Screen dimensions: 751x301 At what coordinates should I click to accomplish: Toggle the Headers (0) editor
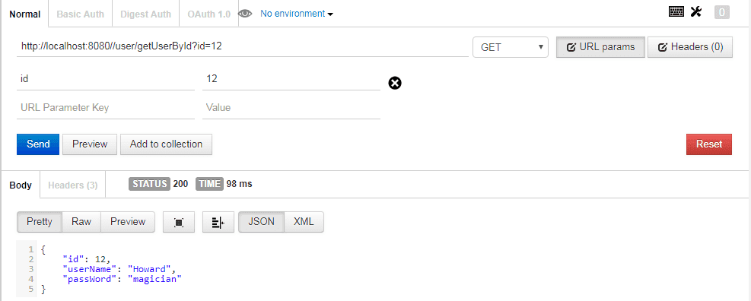690,47
